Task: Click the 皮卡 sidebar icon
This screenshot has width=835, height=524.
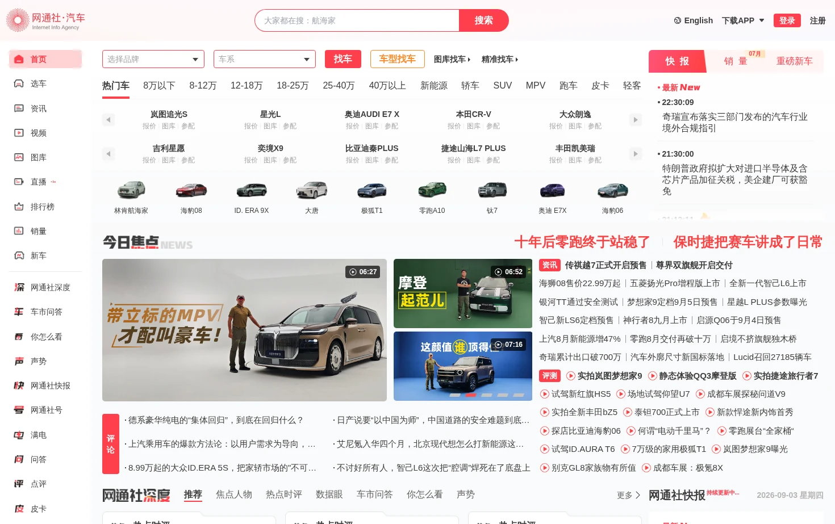Action: pos(19,509)
